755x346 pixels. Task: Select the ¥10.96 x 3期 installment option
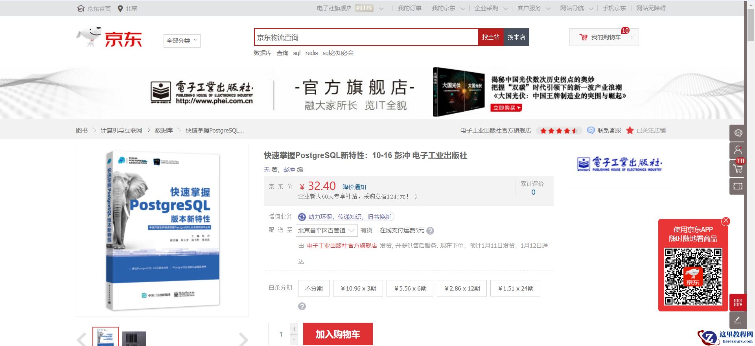[358, 288]
